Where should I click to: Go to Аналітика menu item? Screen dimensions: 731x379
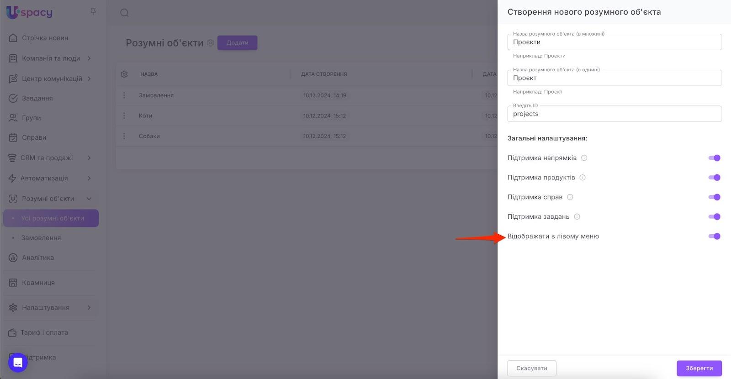pos(38,258)
